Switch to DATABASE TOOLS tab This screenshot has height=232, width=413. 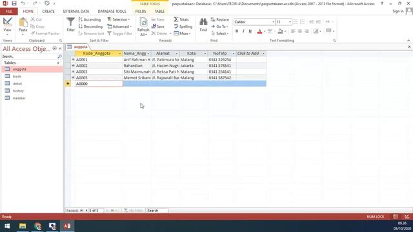point(112,12)
